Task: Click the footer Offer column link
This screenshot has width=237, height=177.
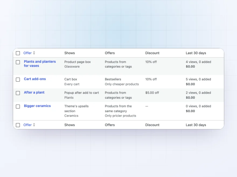Action: [27, 125]
